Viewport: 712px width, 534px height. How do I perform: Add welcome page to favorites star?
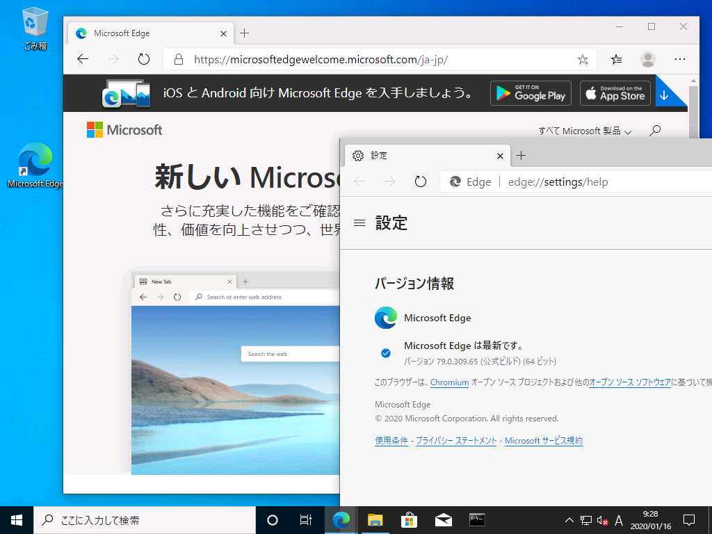pos(583,60)
